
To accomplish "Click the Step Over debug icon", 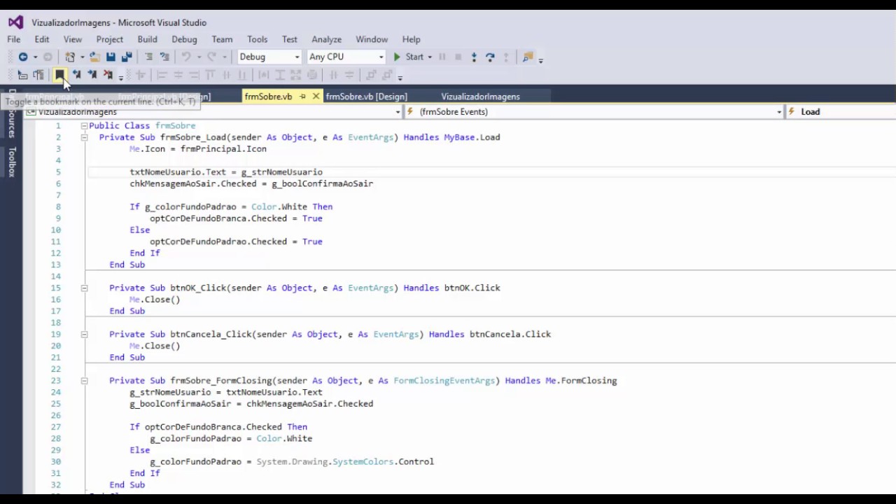I will [490, 57].
